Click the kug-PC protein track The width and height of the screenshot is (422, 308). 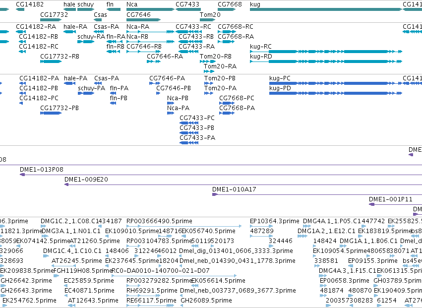point(336,83)
